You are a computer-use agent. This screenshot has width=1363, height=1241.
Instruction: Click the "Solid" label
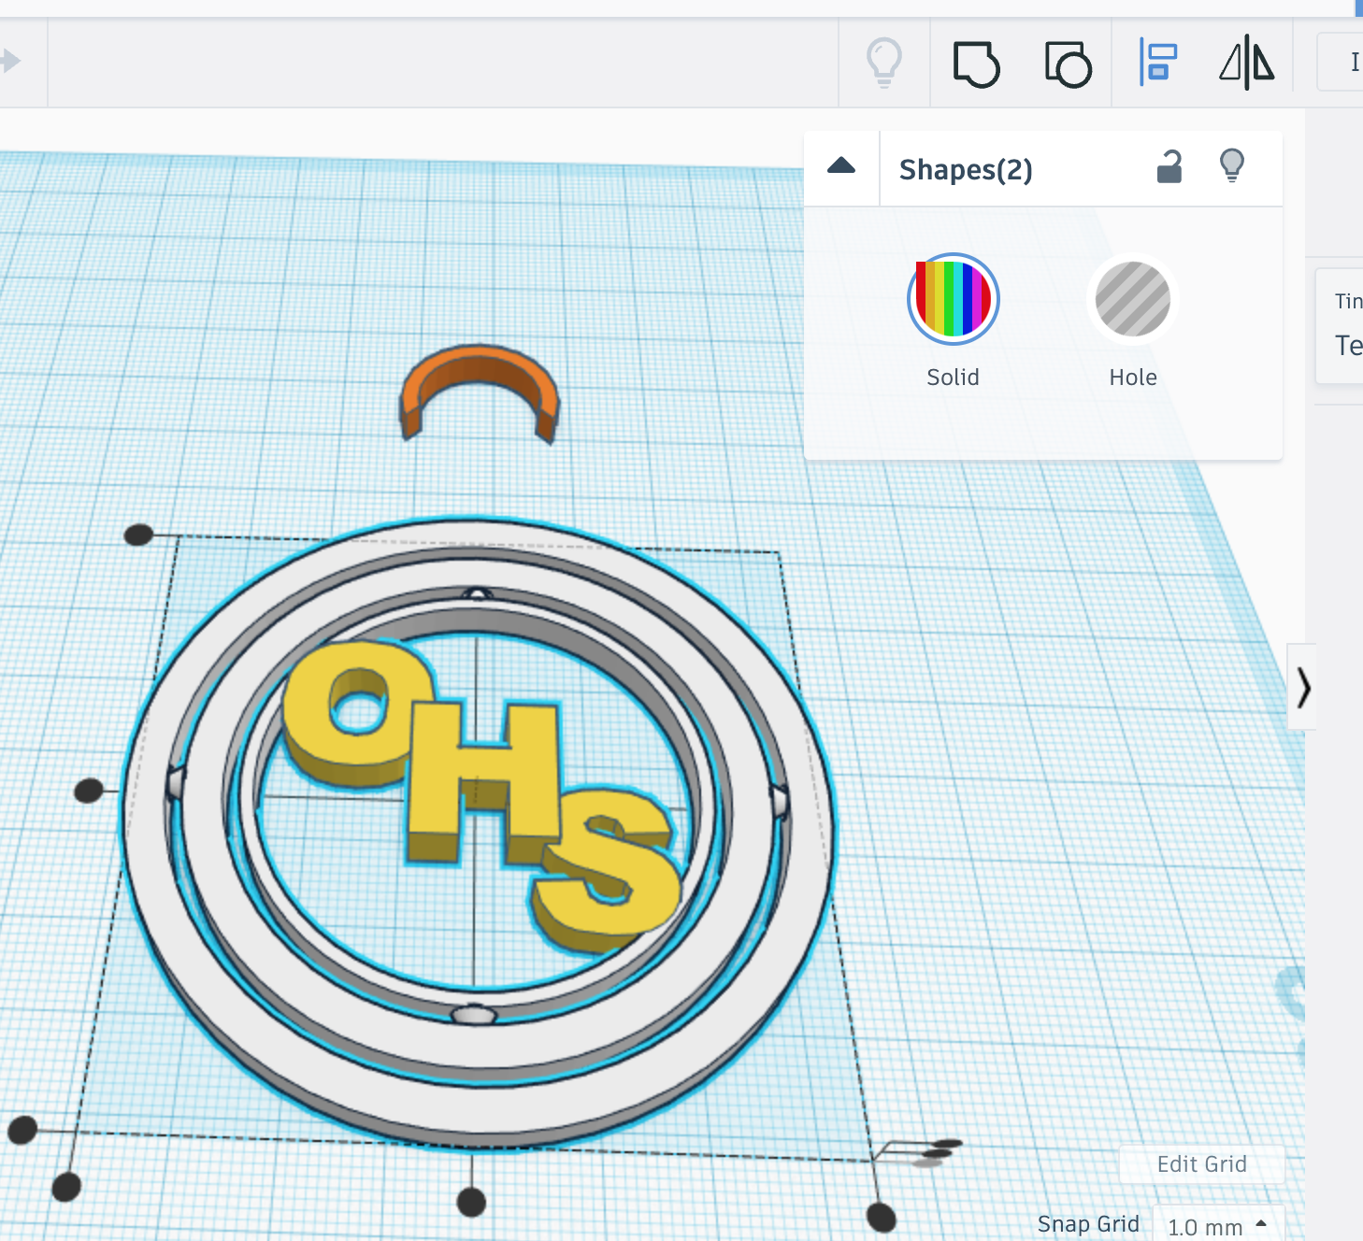click(x=953, y=378)
